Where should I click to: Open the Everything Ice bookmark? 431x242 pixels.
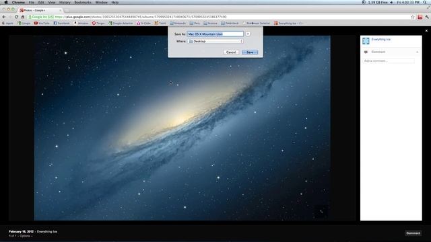click(288, 24)
